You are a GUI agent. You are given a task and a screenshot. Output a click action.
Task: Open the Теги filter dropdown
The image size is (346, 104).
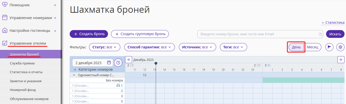[234, 47]
